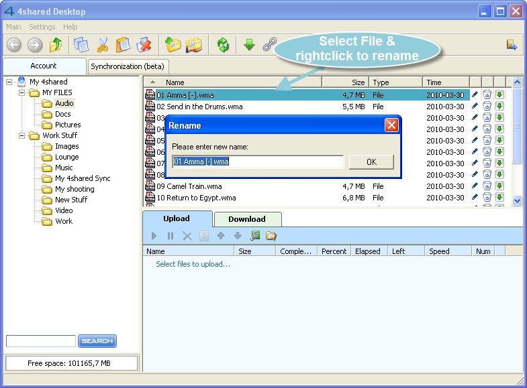Collapse the MY FILES folder node

coord(22,92)
